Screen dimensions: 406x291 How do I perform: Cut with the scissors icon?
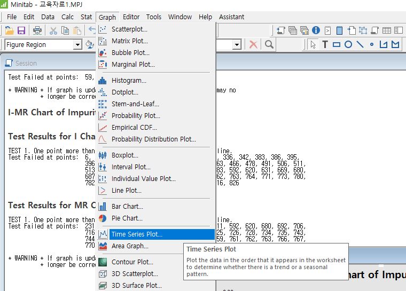click(53, 30)
